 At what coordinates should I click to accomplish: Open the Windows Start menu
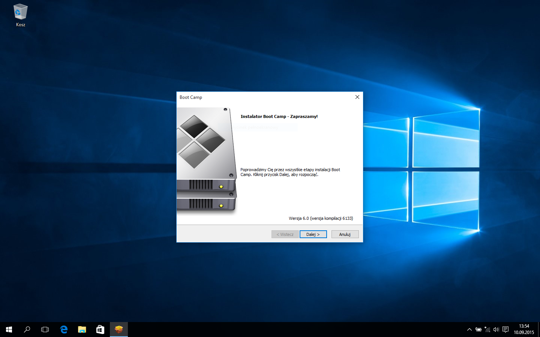(x=9, y=330)
